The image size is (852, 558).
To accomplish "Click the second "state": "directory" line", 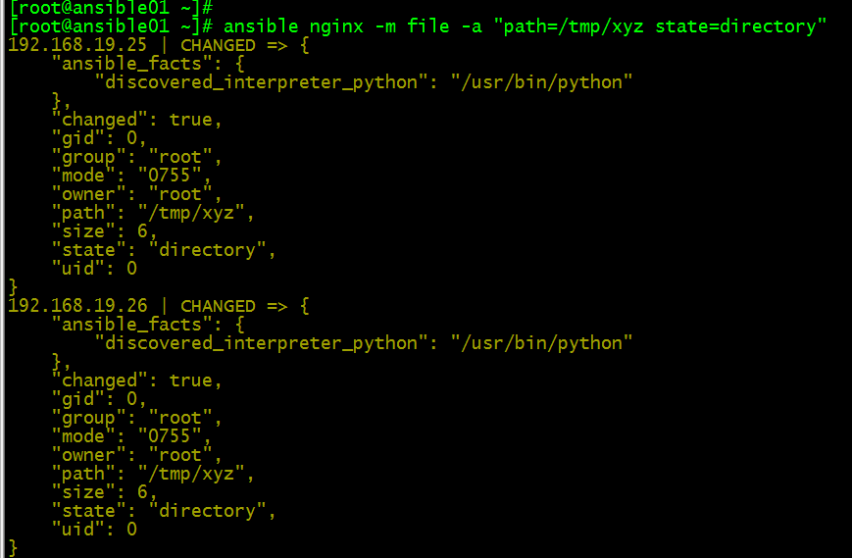I will [x=164, y=510].
